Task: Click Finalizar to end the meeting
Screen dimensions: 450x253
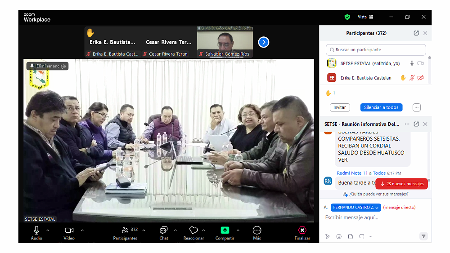Action: 302,230
